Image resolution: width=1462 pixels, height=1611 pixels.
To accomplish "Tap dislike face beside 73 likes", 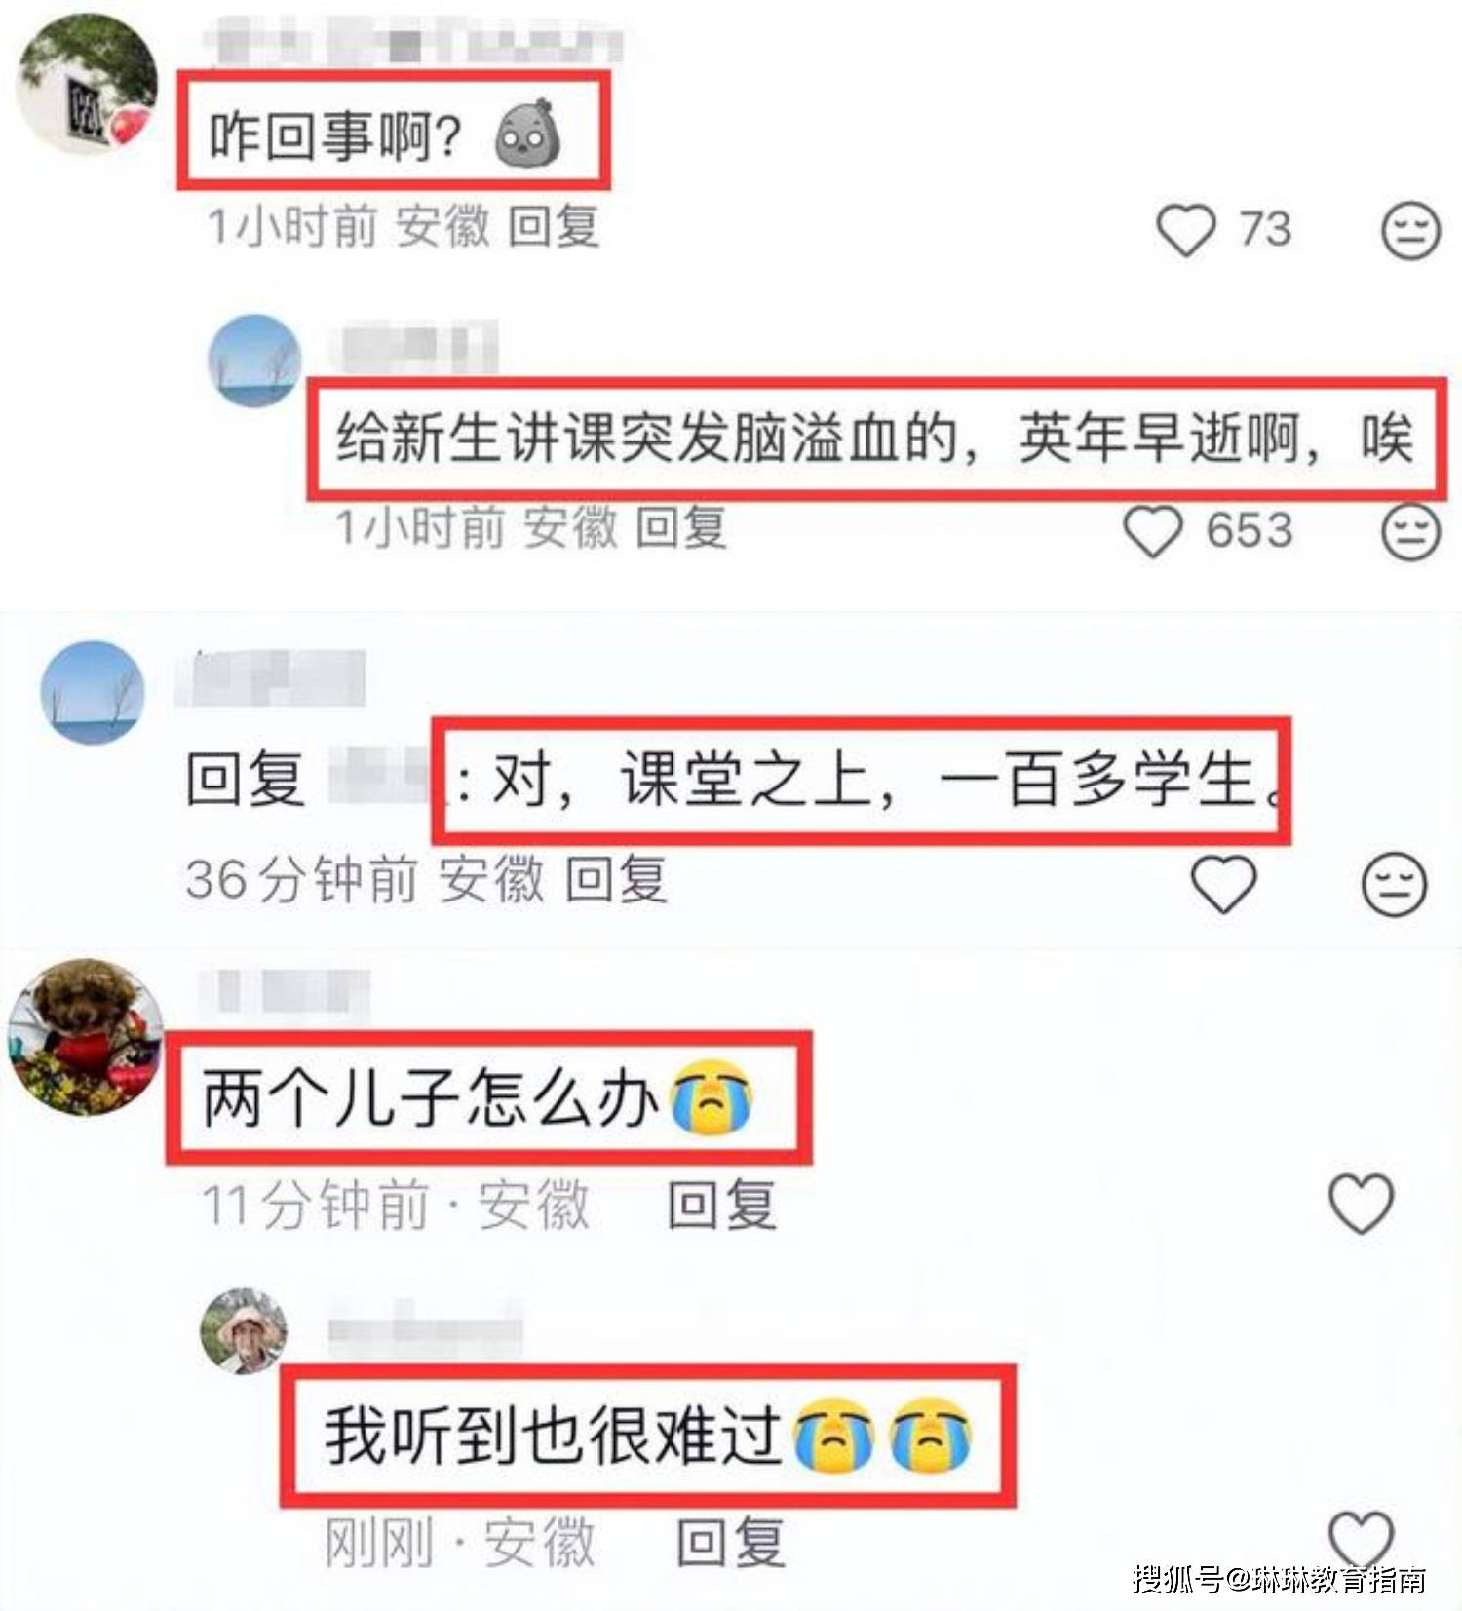I will coord(1410,231).
